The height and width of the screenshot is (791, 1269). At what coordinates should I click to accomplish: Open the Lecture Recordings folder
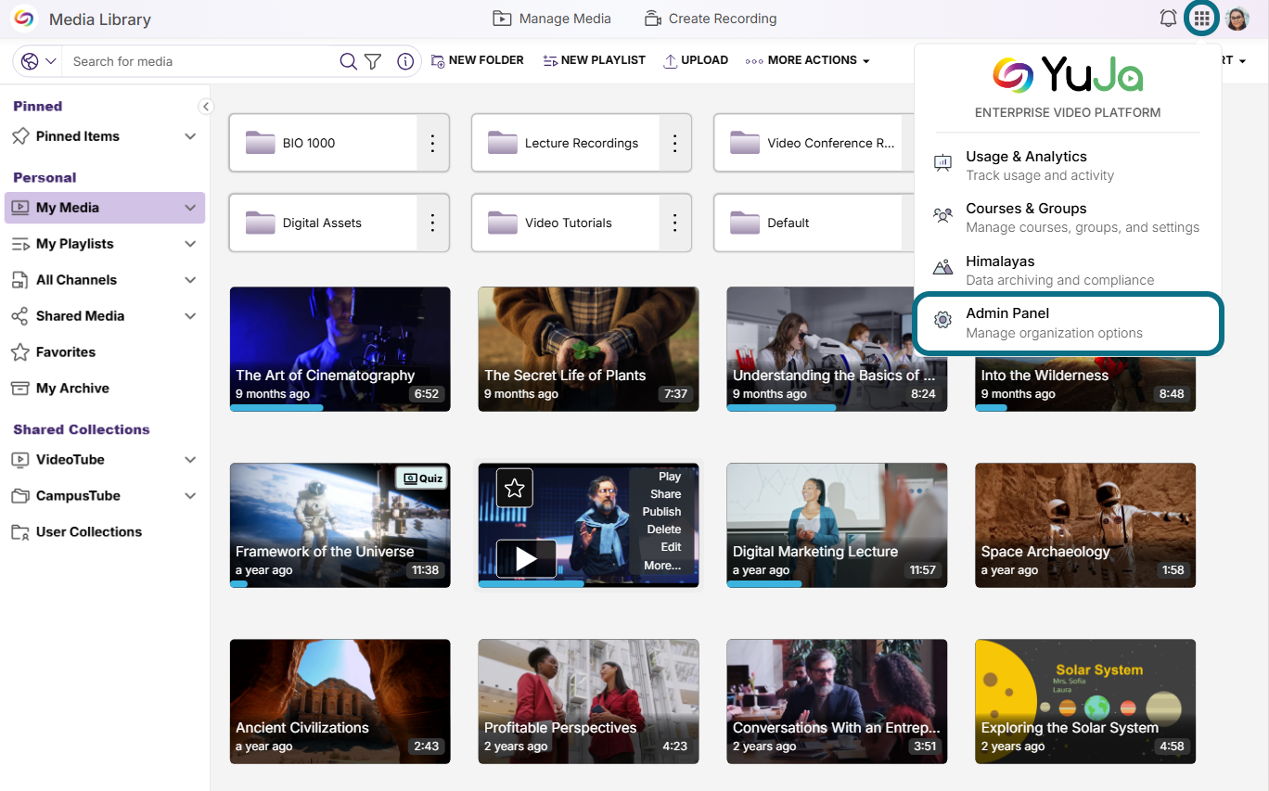pyautogui.click(x=566, y=143)
